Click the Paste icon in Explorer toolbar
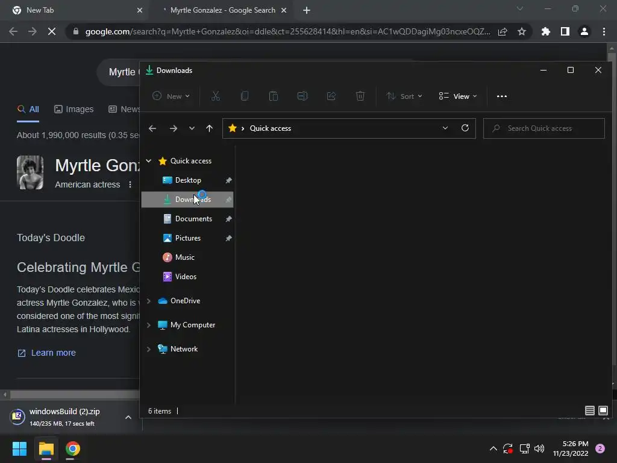 [x=274, y=96]
